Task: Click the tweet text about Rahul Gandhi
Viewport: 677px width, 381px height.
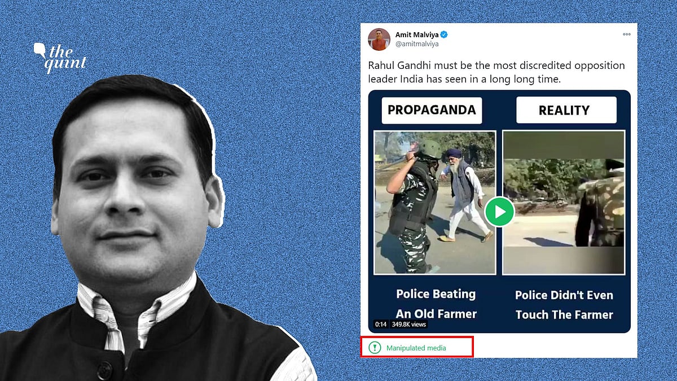Action: pyautogui.click(x=496, y=72)
